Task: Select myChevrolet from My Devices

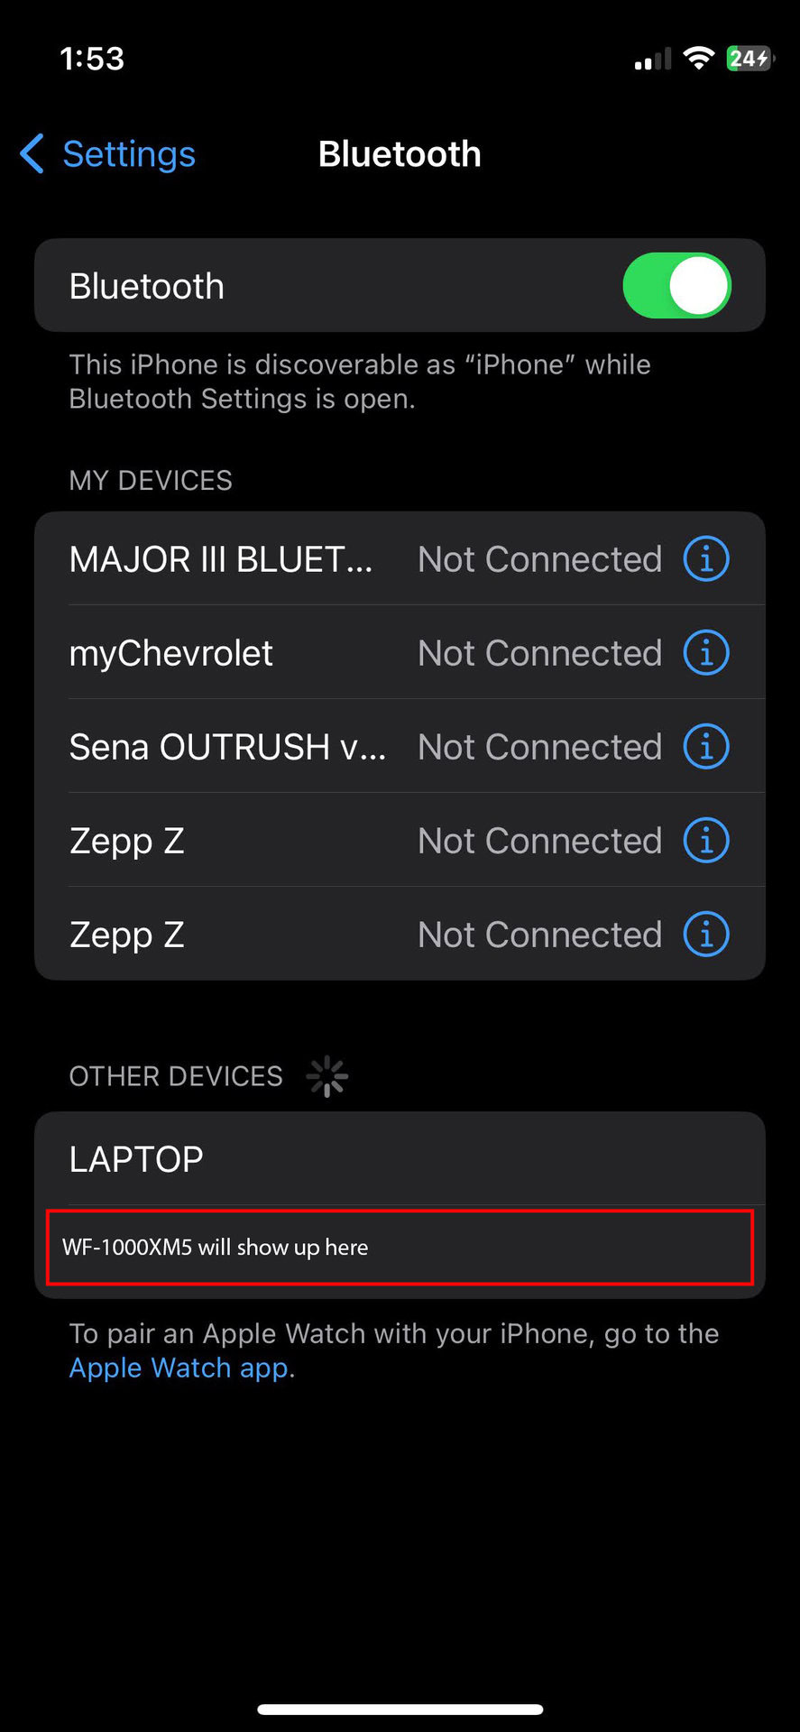Action: click(171, 653)
